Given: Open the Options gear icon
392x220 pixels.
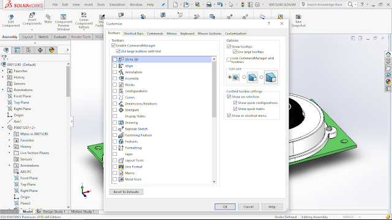Looking at the screenshot, I should click(257, 4).
